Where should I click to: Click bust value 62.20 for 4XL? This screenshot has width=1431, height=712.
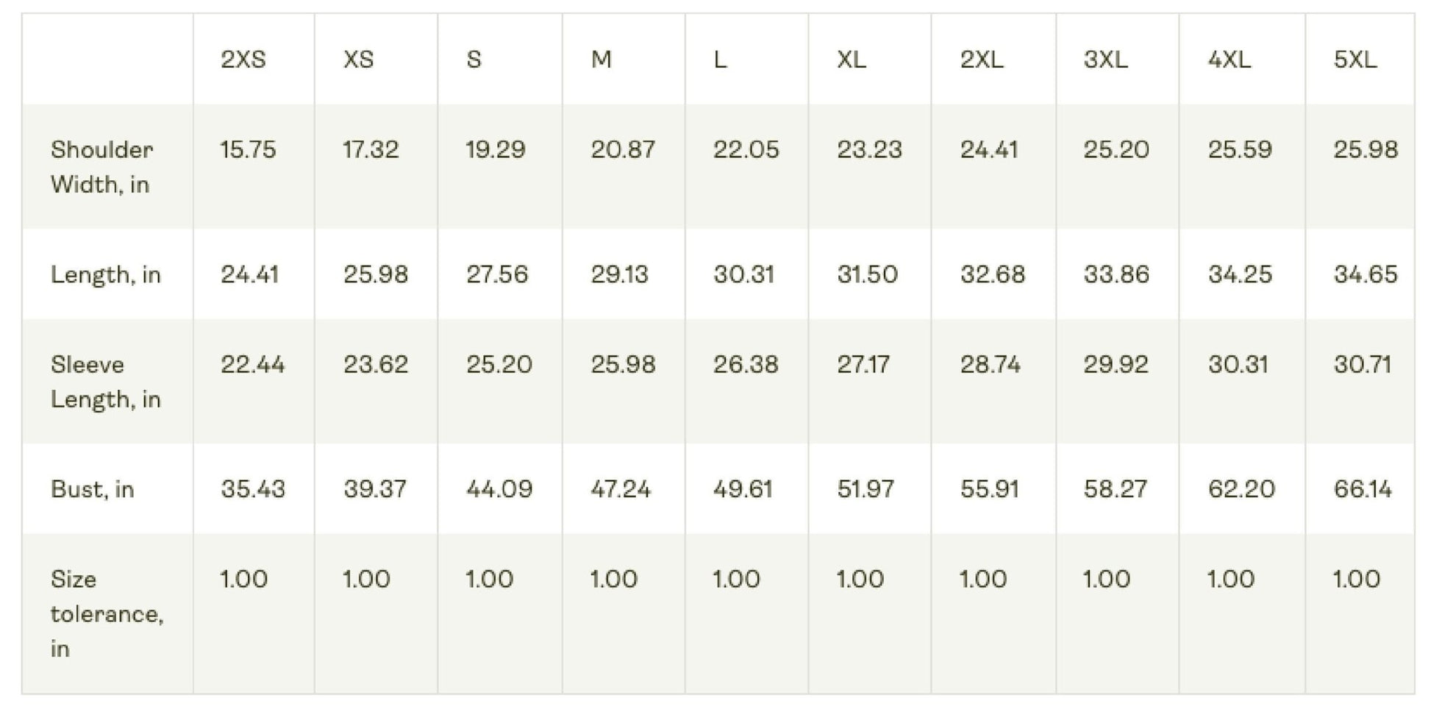pos(1241,489)
